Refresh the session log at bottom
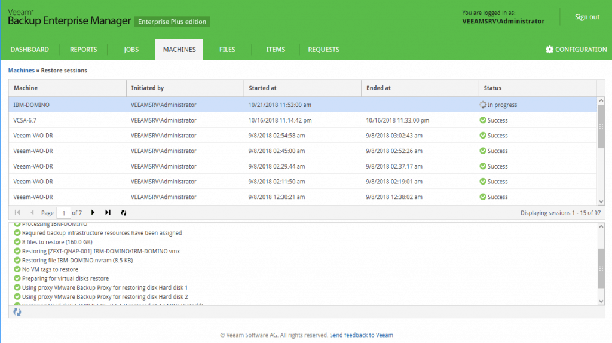This screenshot has width=612, height=343. [x=17, y=311]
